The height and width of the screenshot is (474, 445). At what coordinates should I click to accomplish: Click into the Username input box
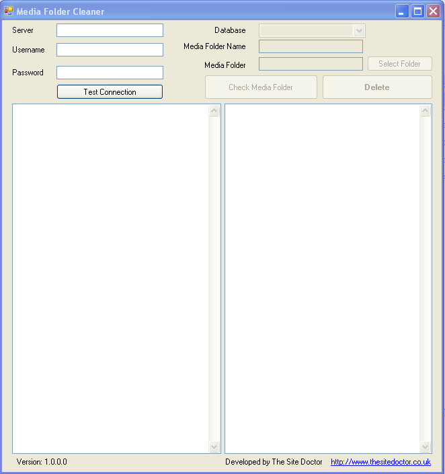[110, 50]
